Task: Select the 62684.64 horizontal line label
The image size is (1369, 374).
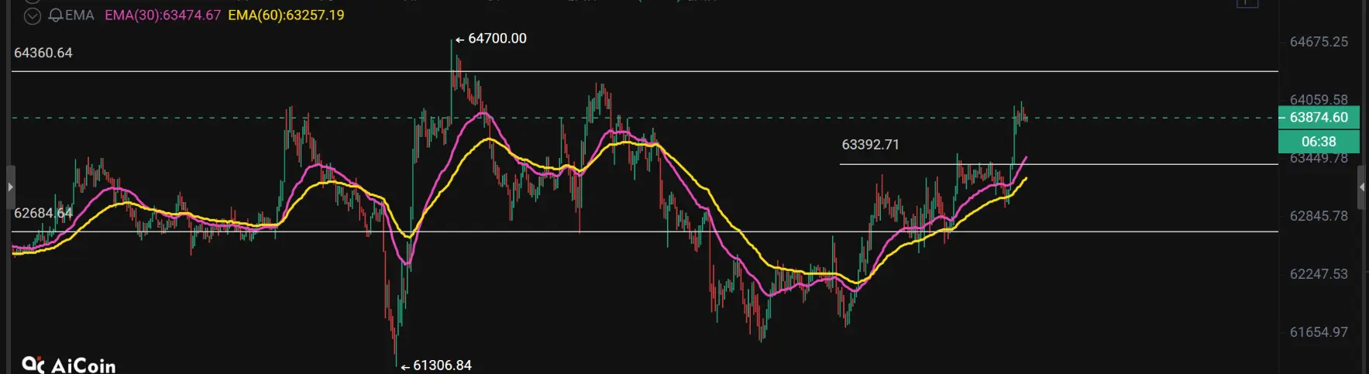Action: coord(43,213)
